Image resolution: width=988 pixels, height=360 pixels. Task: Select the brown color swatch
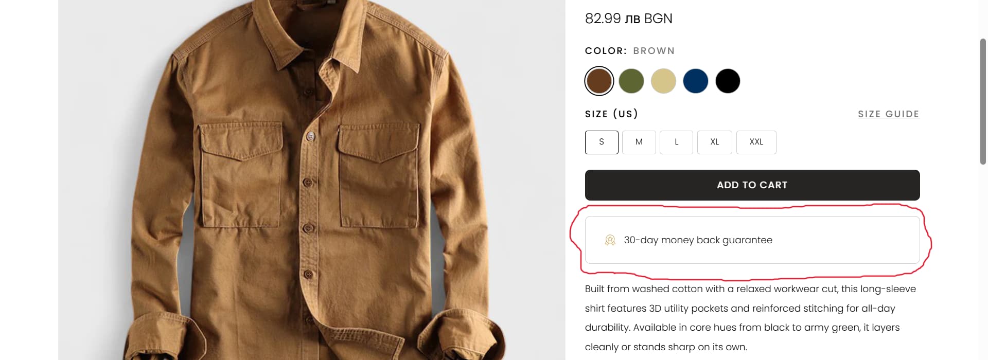point(599,81)
